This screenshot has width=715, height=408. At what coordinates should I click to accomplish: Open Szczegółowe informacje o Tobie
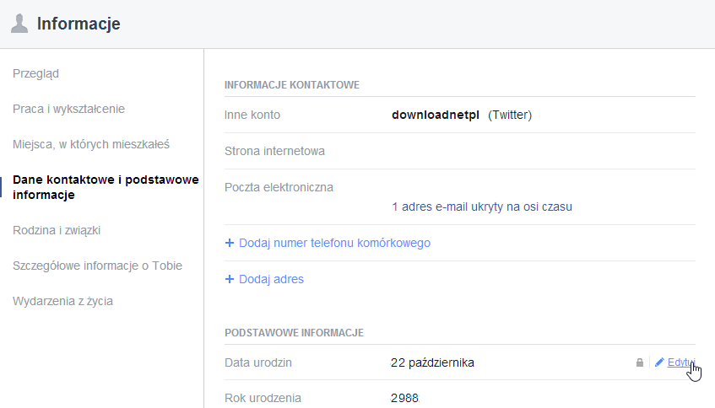(97, 266)
